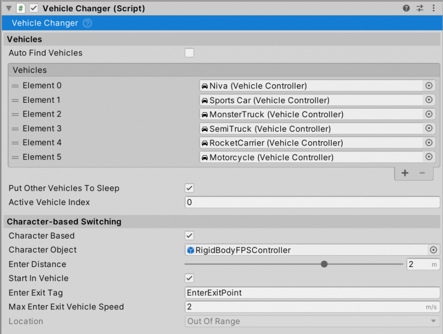Open component preset settings icon
The height and width of the screenshot is (334, 443).
420,8
